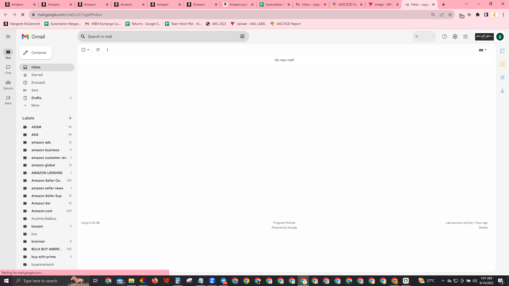Open Windows Start menu
This screenshot has width=509, height=286.
pos(6,281)
